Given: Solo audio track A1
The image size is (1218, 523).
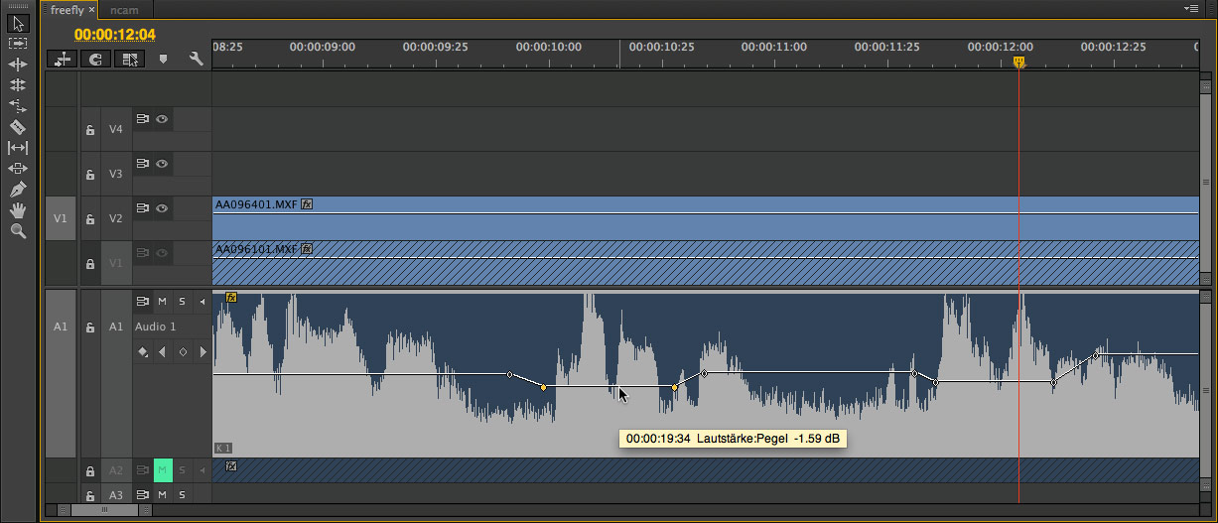Looking at the screenshot, I should 182,302.
